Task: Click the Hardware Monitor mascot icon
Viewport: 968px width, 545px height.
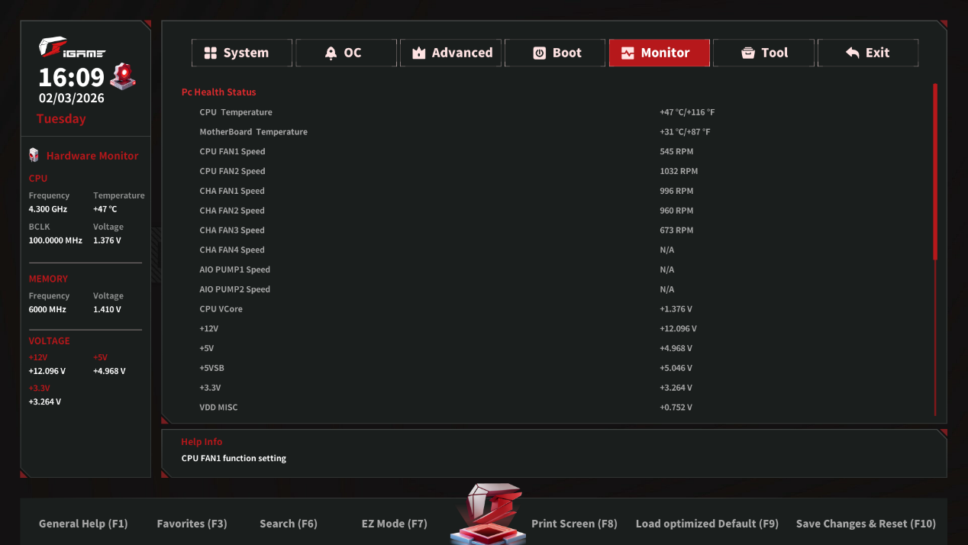Action: (34, 155)
